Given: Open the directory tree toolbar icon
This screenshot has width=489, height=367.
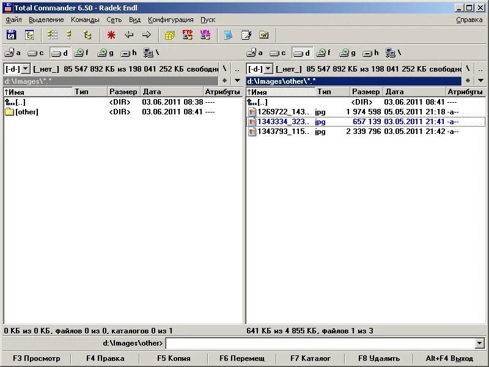Looking at the screenshot, I should 29,35.
